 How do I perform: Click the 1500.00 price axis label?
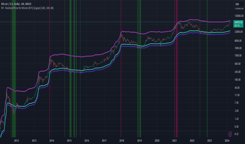click(x=238, y=56)
